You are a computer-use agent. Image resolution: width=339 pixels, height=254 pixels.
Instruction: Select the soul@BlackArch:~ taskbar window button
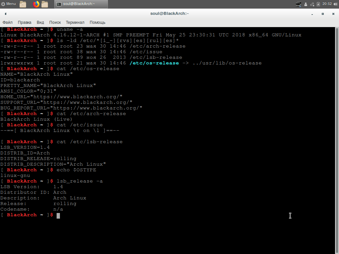81,4
